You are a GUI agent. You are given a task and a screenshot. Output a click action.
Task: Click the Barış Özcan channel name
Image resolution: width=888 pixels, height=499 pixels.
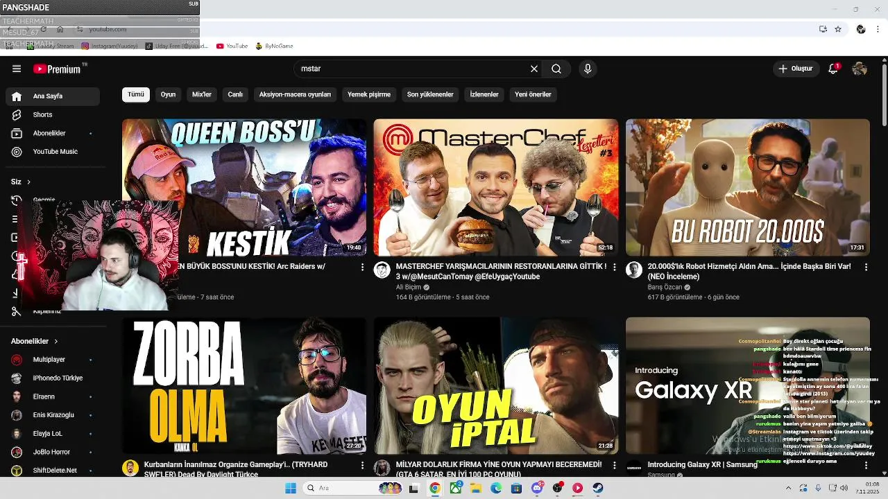(665, 287)
